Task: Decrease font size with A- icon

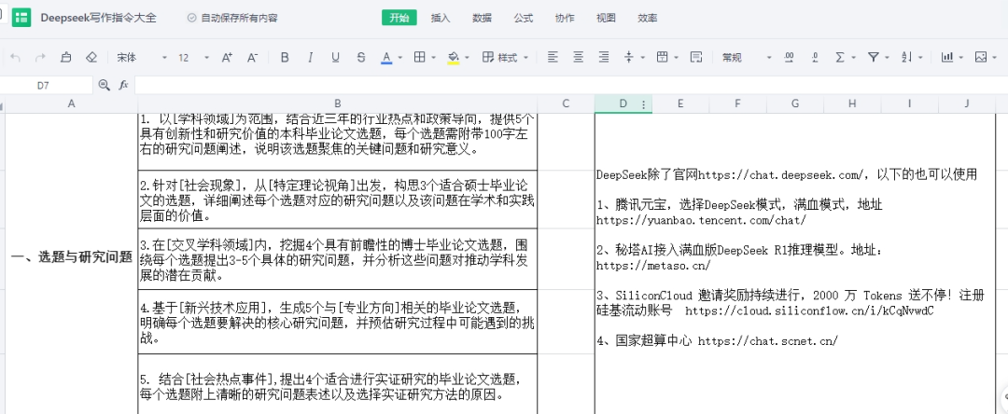Action: (x=253, y=58)
